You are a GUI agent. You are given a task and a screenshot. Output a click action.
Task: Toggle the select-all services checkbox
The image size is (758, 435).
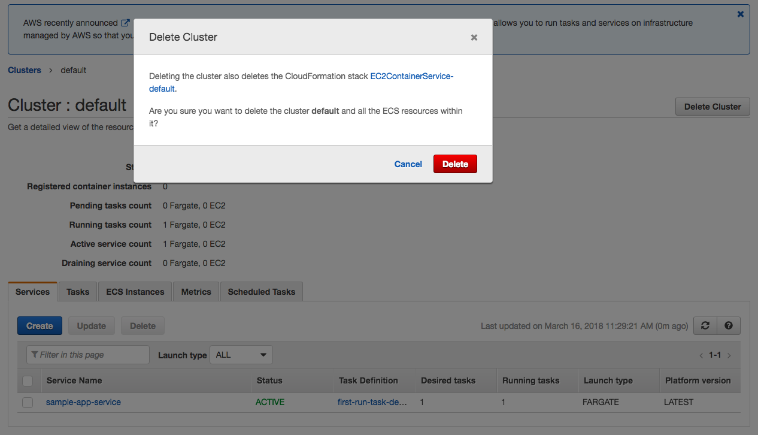[28, 380]
